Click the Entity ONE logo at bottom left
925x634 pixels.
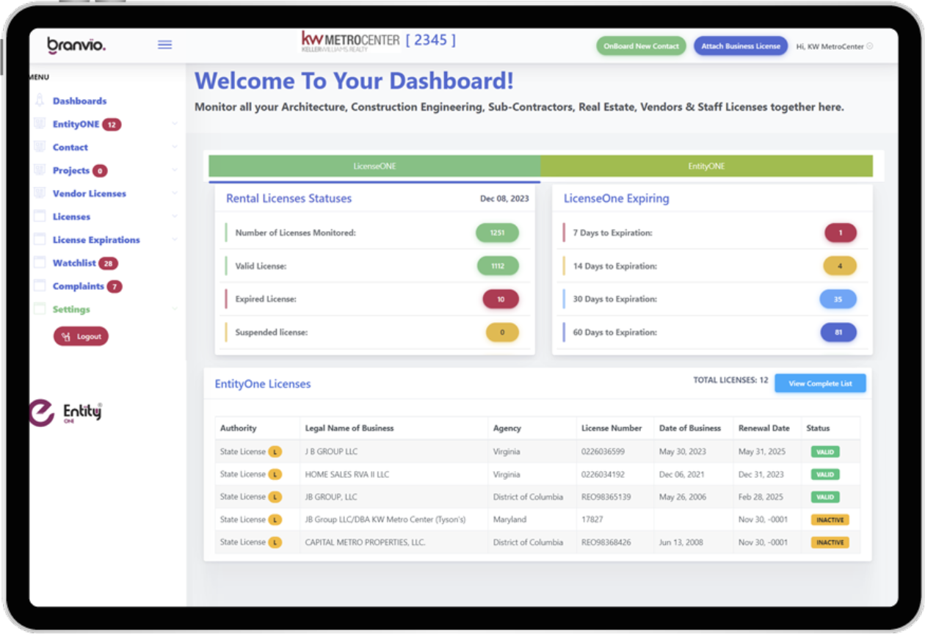pos(65,412)
